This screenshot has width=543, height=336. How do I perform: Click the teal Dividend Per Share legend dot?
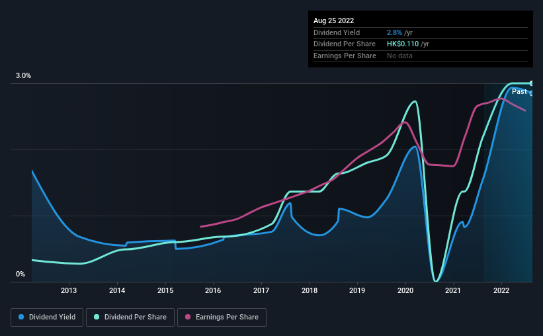click(97, 317)
